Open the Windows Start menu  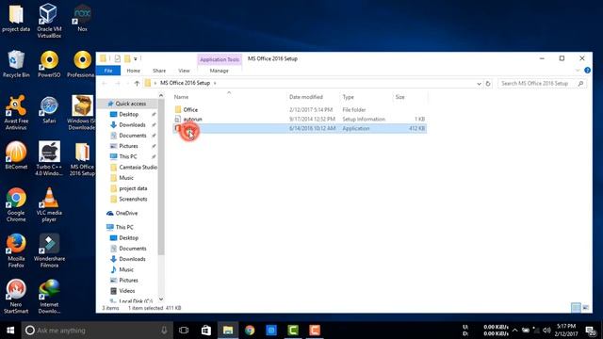[x=10, y=331]
